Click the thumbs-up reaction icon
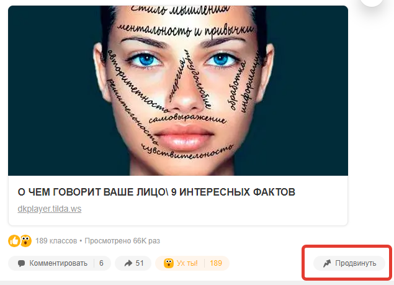The width and height of the screenshot is (394, 285). click(14, 241)
